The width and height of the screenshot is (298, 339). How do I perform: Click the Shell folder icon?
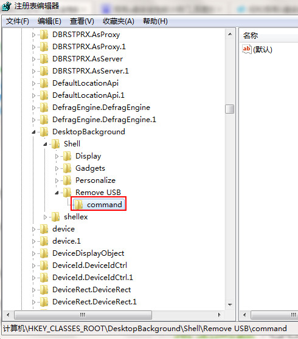click(x=55, y=144)
